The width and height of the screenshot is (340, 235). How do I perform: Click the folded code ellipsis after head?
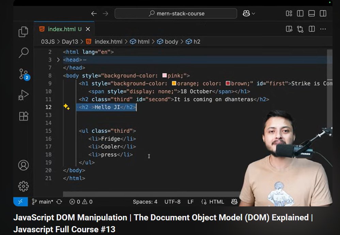point(85,60)
